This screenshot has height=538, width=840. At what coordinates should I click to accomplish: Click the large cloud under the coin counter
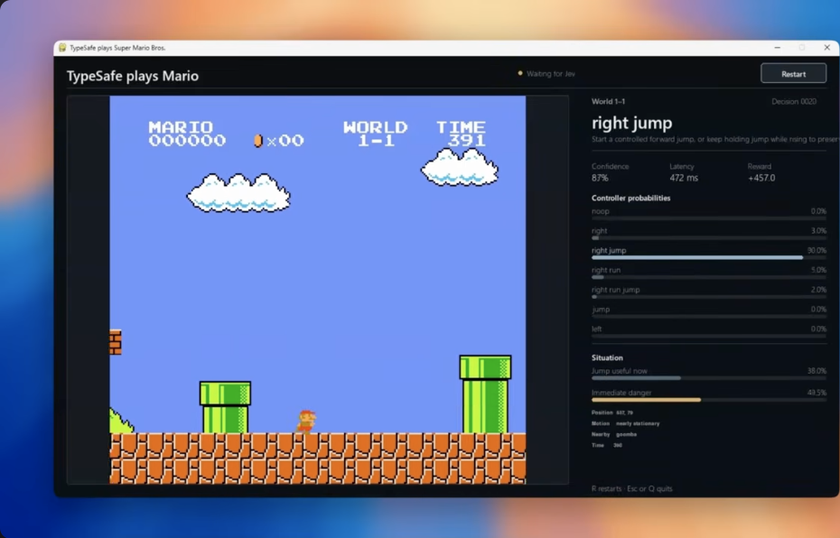(x=238, y=192)
